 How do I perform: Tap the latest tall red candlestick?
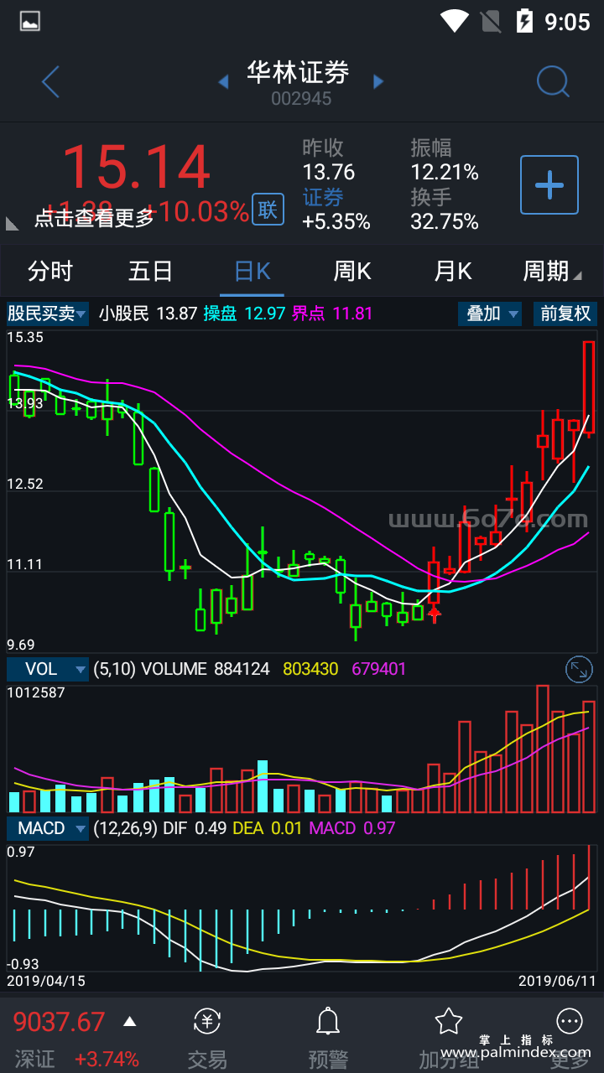[x=589, y=387]
